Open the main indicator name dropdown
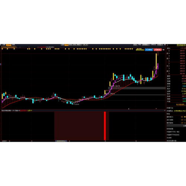 click(9, 47)
